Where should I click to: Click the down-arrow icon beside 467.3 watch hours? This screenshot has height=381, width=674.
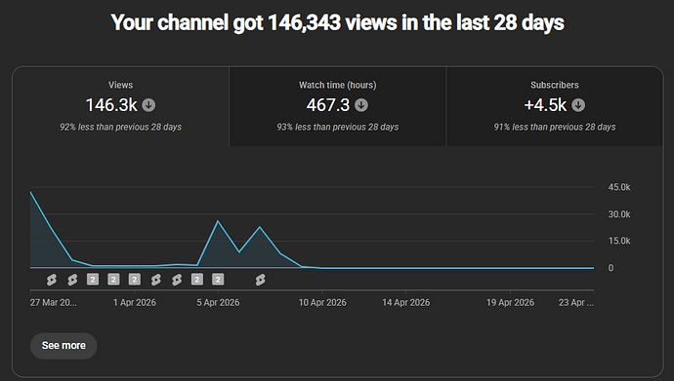click(361, 105)
